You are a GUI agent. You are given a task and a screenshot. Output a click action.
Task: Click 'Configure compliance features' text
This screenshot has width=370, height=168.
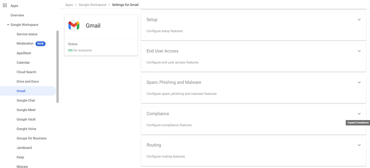(x=169, y=125)
